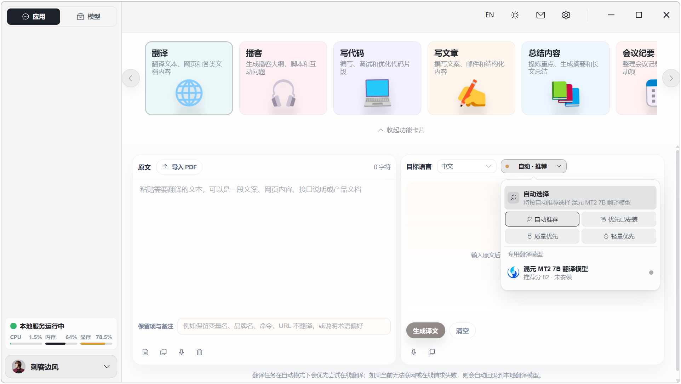Open the 刺客边风 user account dropdown
The image size is (681, 384).
pos(61,367)
